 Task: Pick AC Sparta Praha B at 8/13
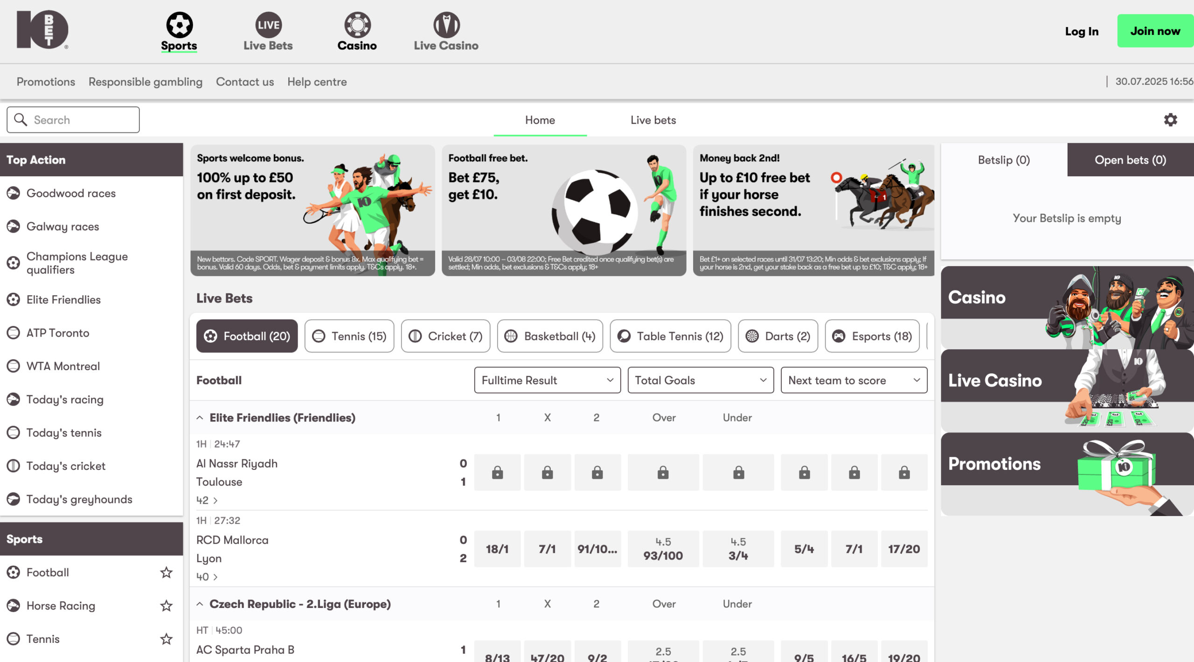click(497, 652)
